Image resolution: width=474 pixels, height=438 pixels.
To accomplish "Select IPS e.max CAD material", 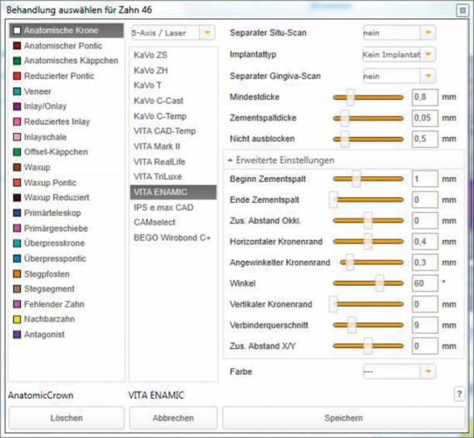I will pos(163,208).
